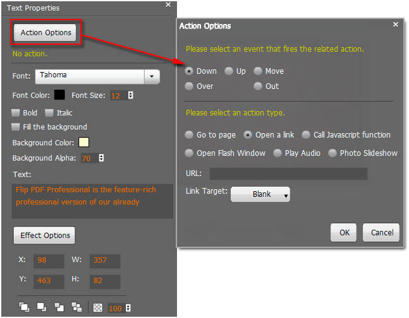The width and height of the screenshot is (409, 318).
Task: Check Fill the background option
Action: click(x=16, y=127)
